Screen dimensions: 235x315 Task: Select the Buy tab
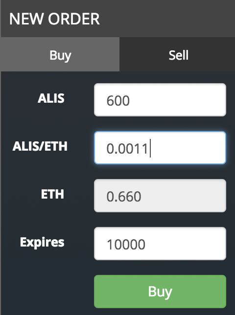pyautogui.click(x=60, y=54)
